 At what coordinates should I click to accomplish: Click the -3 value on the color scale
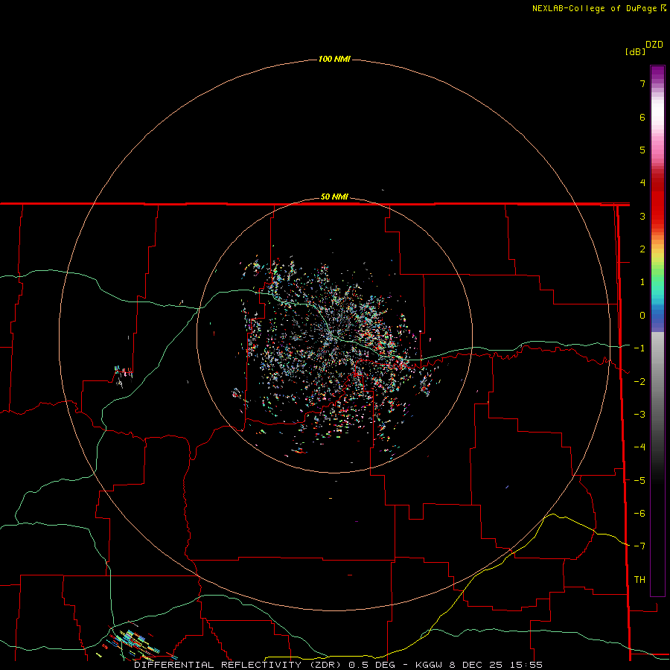(639, 415)
